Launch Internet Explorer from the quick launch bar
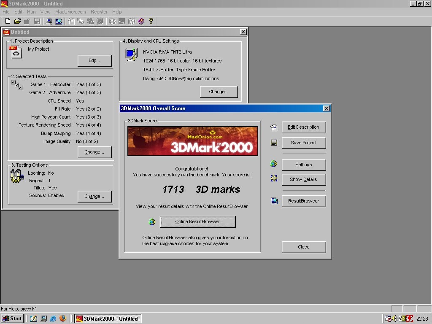This screenshot has height=324, width=432. (x=53, y=319)
